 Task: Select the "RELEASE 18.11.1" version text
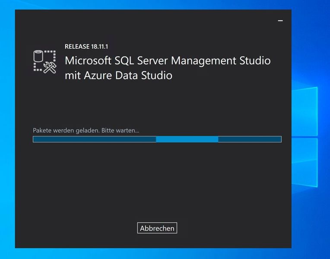pos(86,47)
